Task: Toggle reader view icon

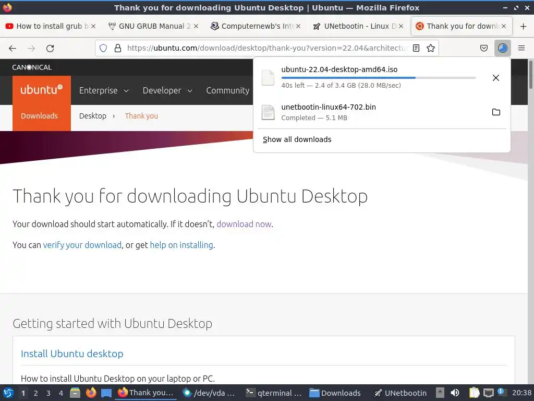Action: click(416, 48)
